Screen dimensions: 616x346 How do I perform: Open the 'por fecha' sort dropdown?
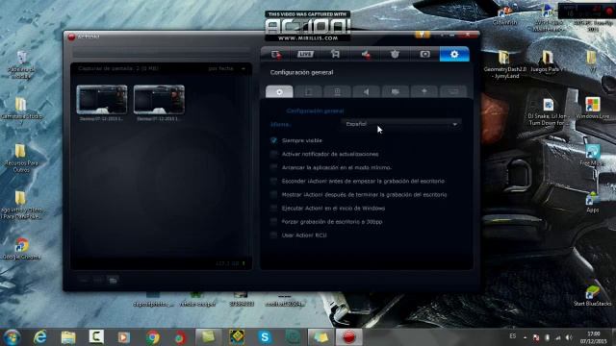tap(227, 68)
